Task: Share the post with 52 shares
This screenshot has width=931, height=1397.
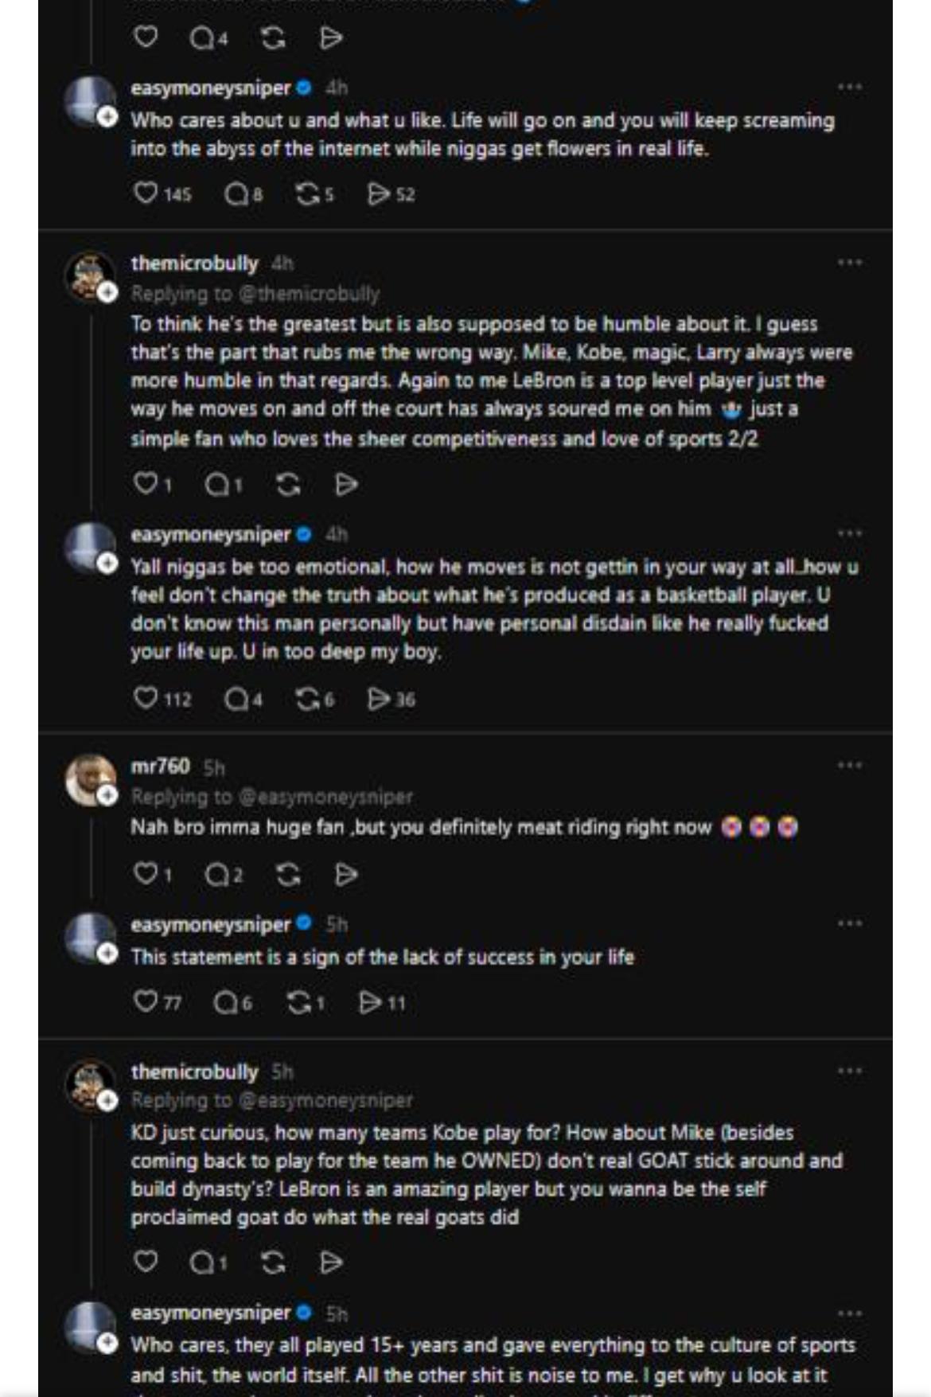Action: (378, 193)
